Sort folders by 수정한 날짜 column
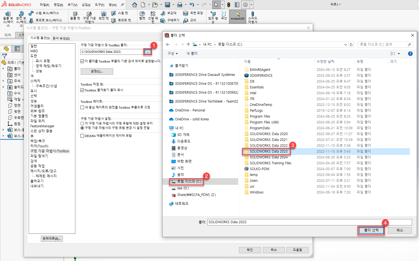Image resolution: width=419 pixels, height=261 pixels. coord(326,61)
